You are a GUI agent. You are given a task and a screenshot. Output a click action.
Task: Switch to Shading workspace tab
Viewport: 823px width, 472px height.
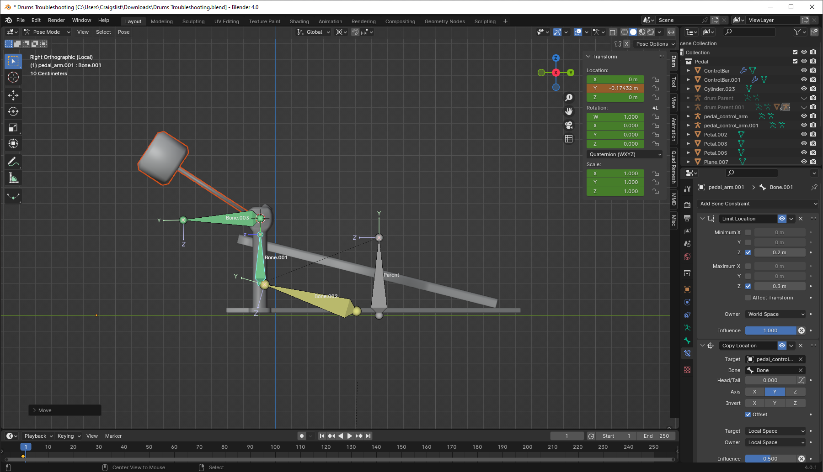(299, 21)
